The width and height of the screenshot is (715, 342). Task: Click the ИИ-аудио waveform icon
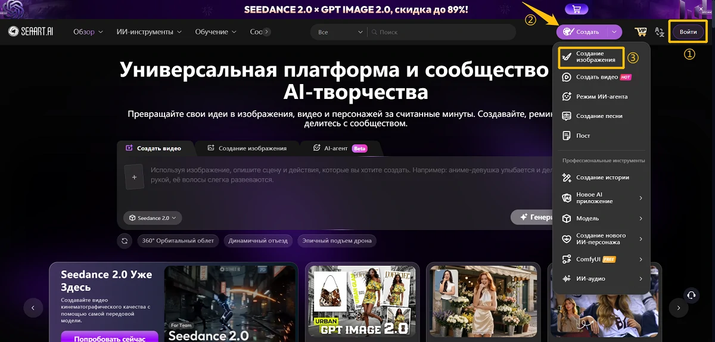(567, 279)
